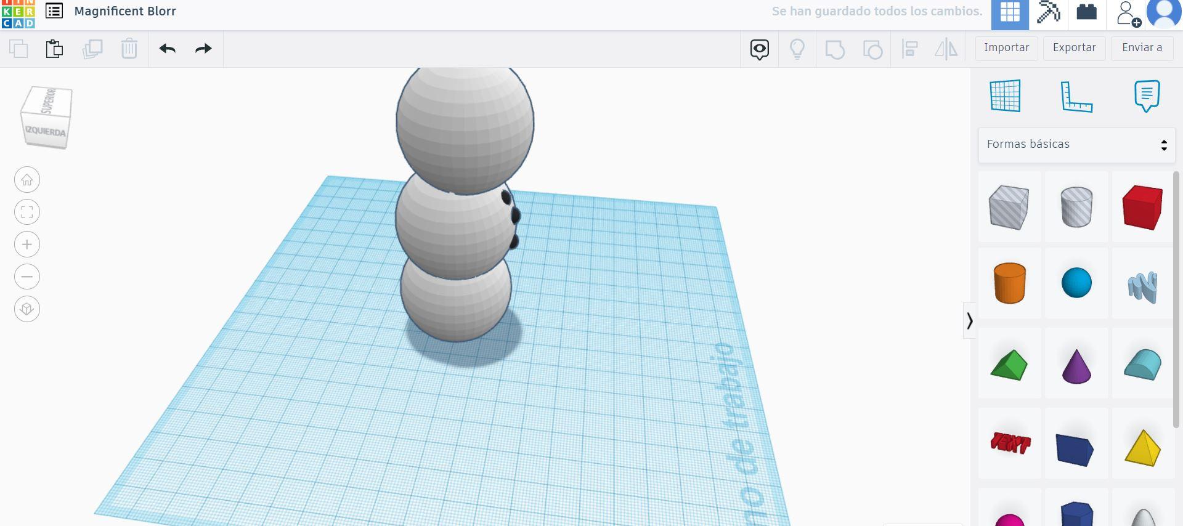Click the Mirror flip icon

[946, 49]
